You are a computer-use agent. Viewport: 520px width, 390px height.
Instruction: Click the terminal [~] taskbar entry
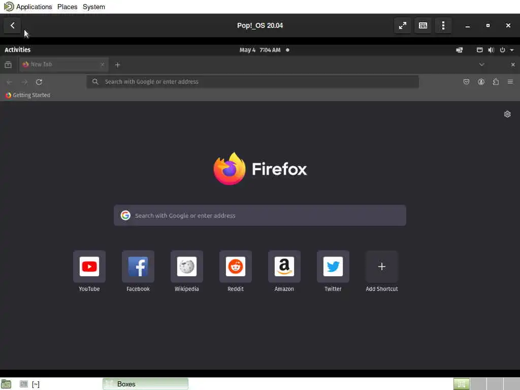[30, 384]
